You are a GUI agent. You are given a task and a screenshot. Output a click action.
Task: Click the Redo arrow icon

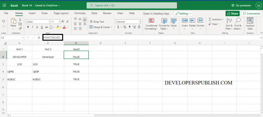click(4, 27)
